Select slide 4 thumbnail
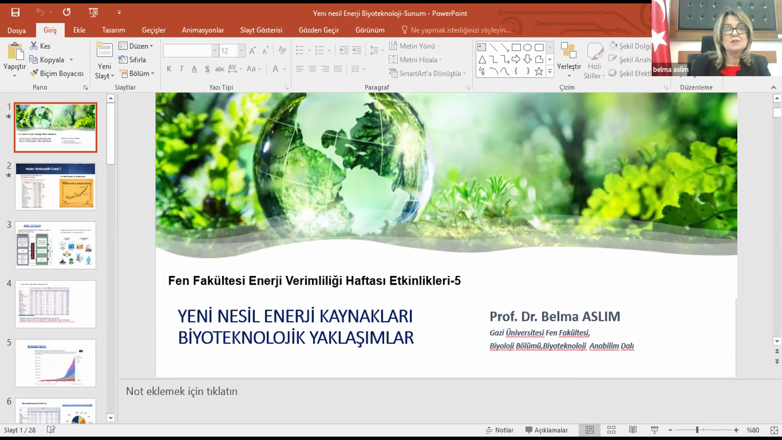 (x=55, y=304)
